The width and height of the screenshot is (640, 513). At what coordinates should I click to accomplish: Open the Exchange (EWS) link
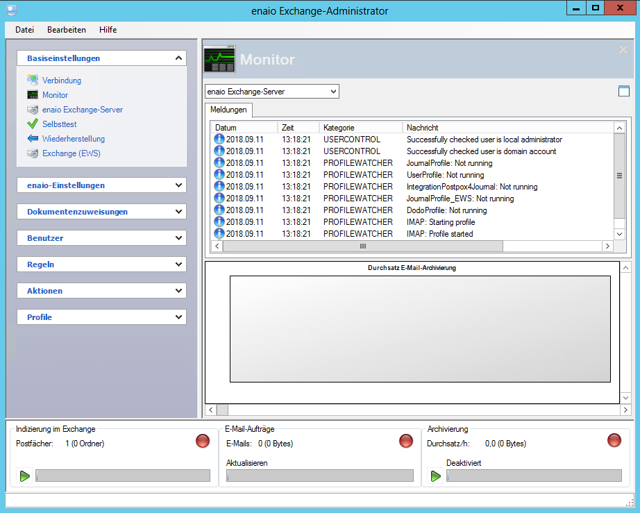[71, 153]
